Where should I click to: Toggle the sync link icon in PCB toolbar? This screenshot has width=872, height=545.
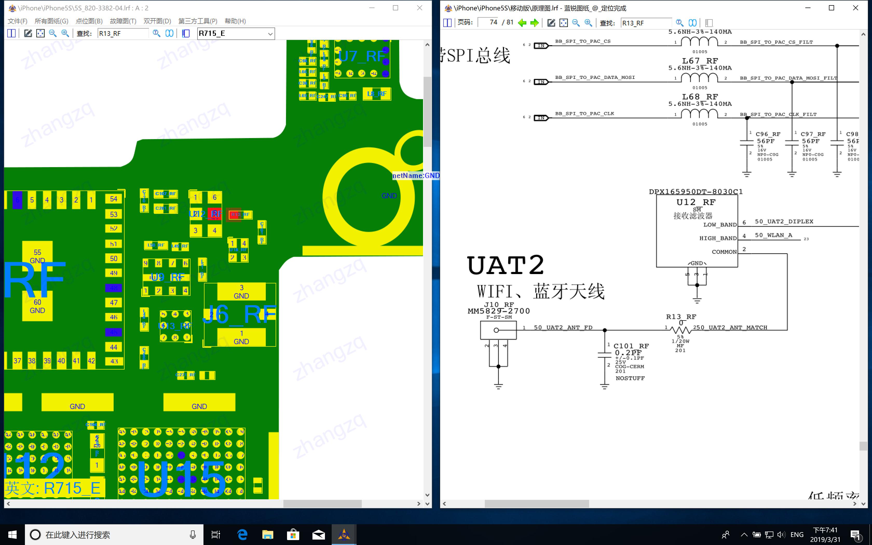[169, 33]
